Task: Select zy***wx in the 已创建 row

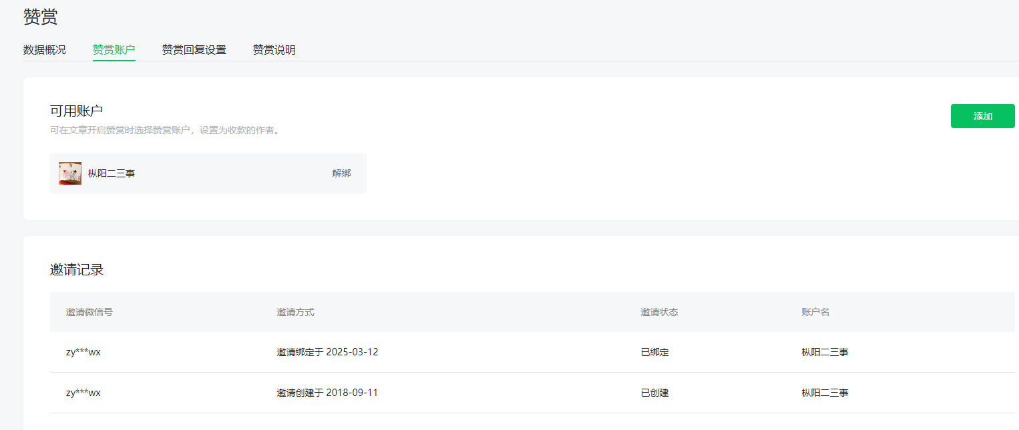Action: pos(83,393)
